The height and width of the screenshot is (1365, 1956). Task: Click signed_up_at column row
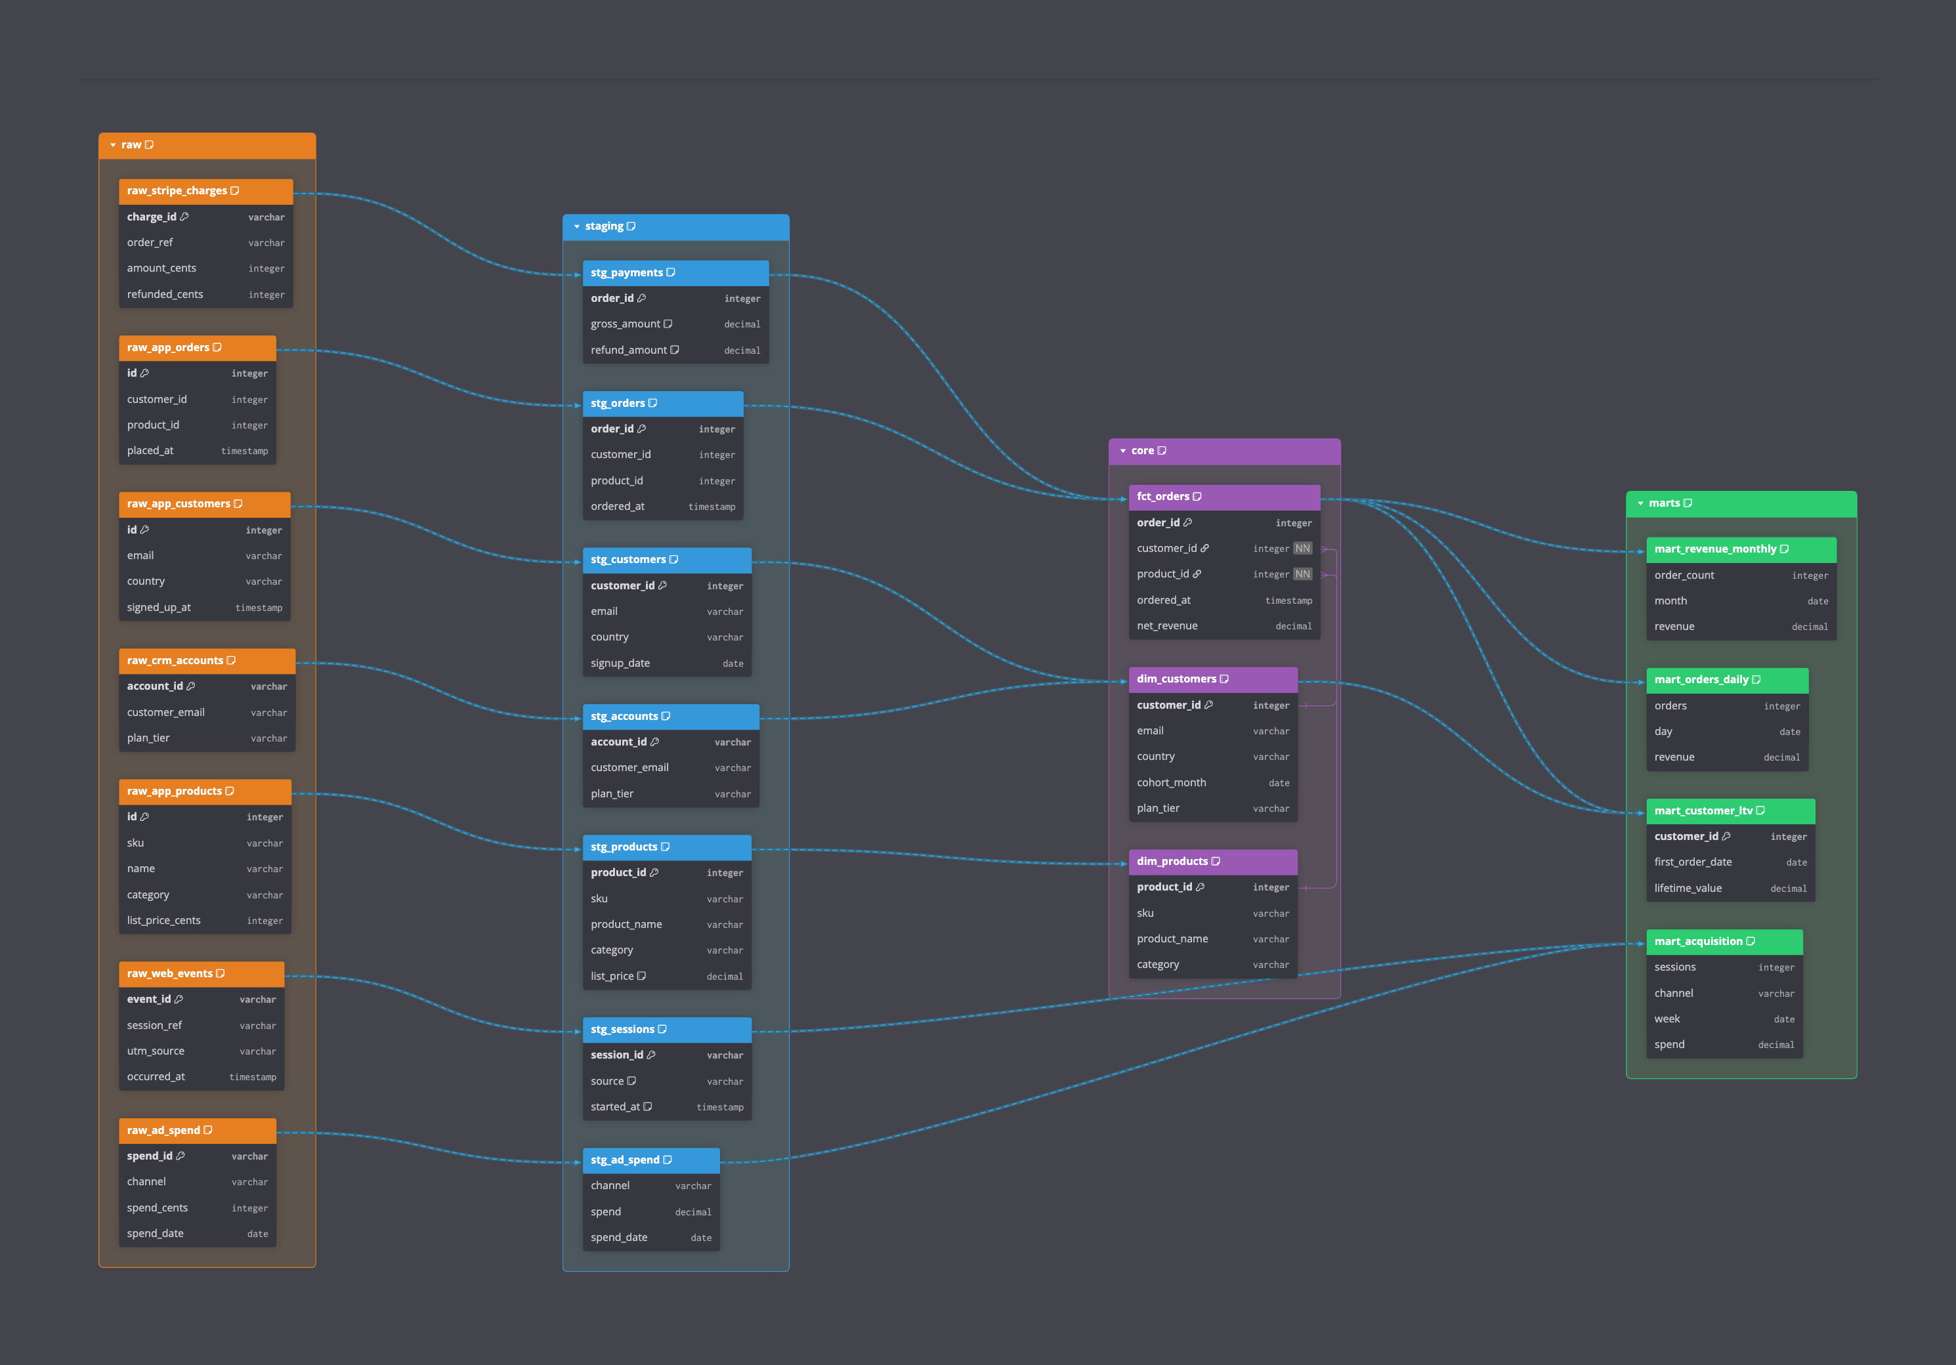click(204, 608)
